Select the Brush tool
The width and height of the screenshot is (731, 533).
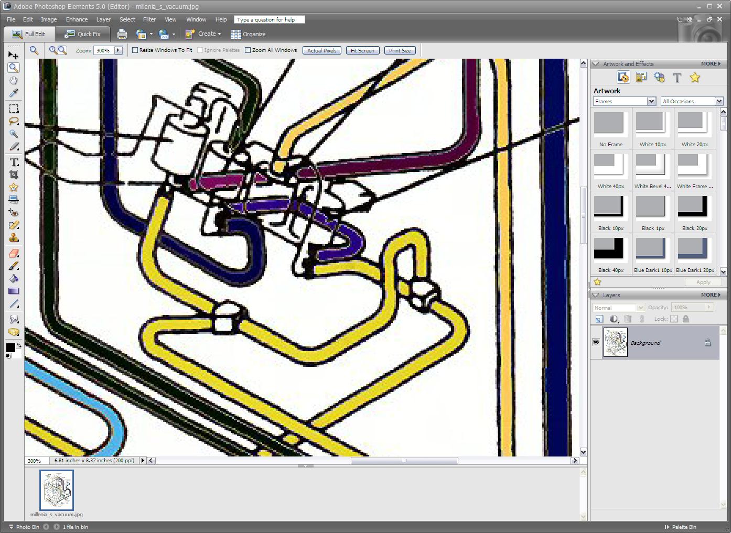click(x=14, y=266)
